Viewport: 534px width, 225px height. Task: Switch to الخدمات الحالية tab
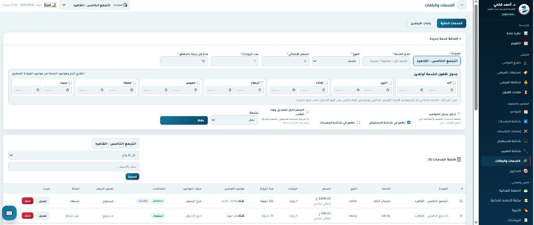coord(451,23)
